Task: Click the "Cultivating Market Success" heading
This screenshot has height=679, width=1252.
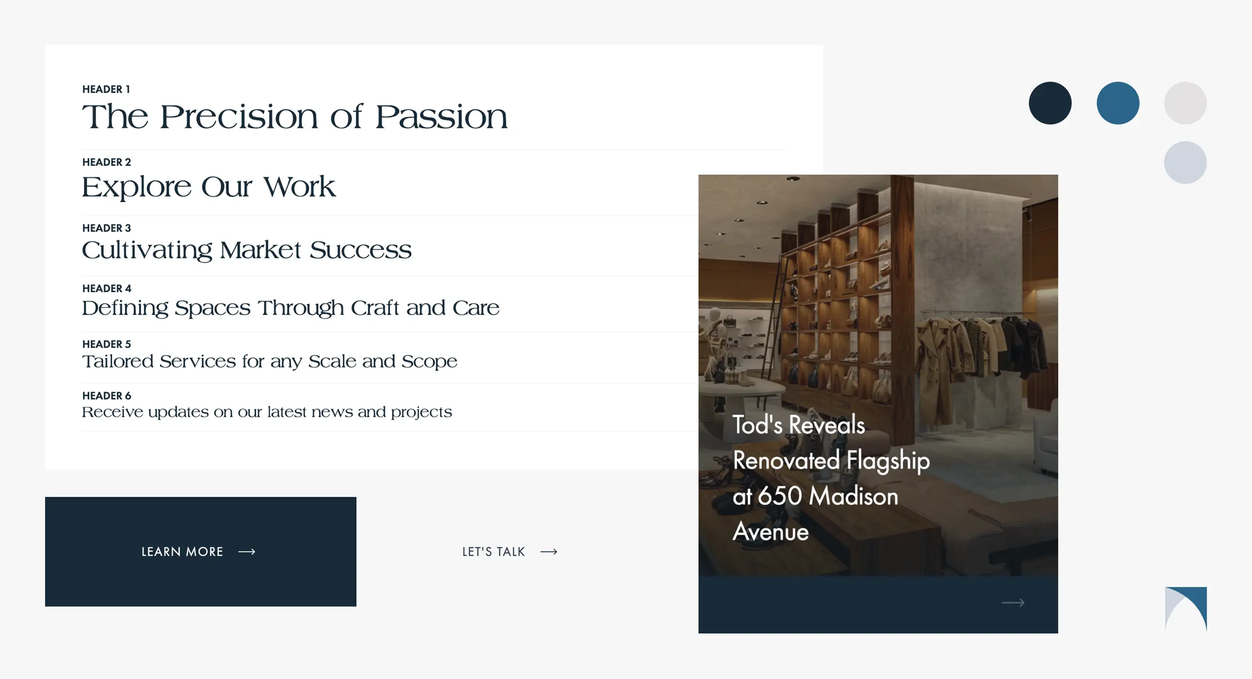Action: 246,250
